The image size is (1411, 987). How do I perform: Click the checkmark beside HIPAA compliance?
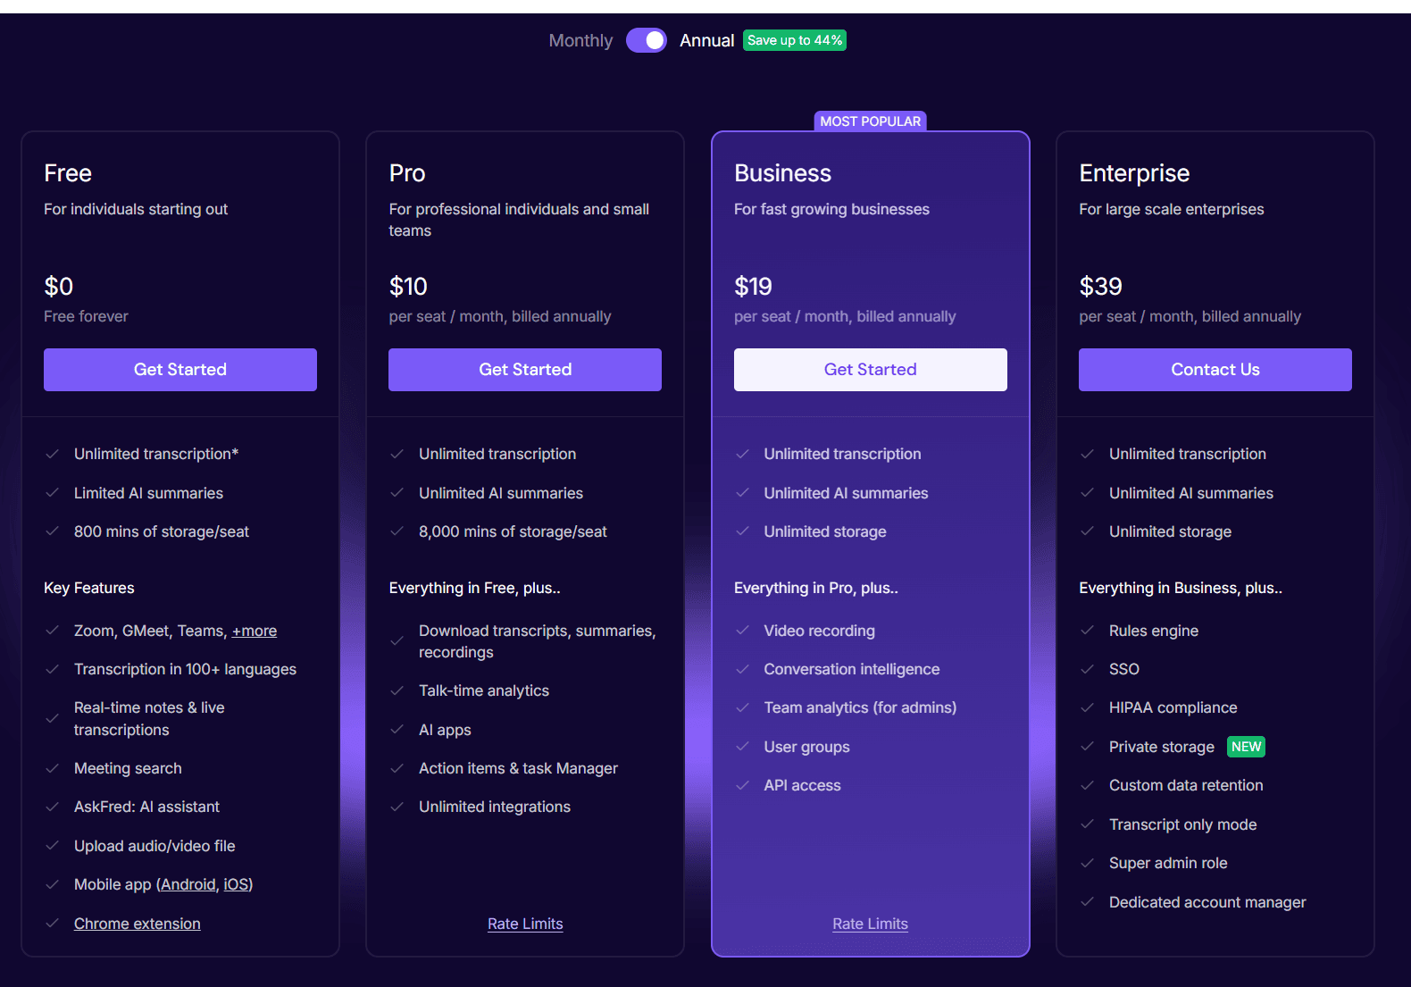coord(1087,707)
